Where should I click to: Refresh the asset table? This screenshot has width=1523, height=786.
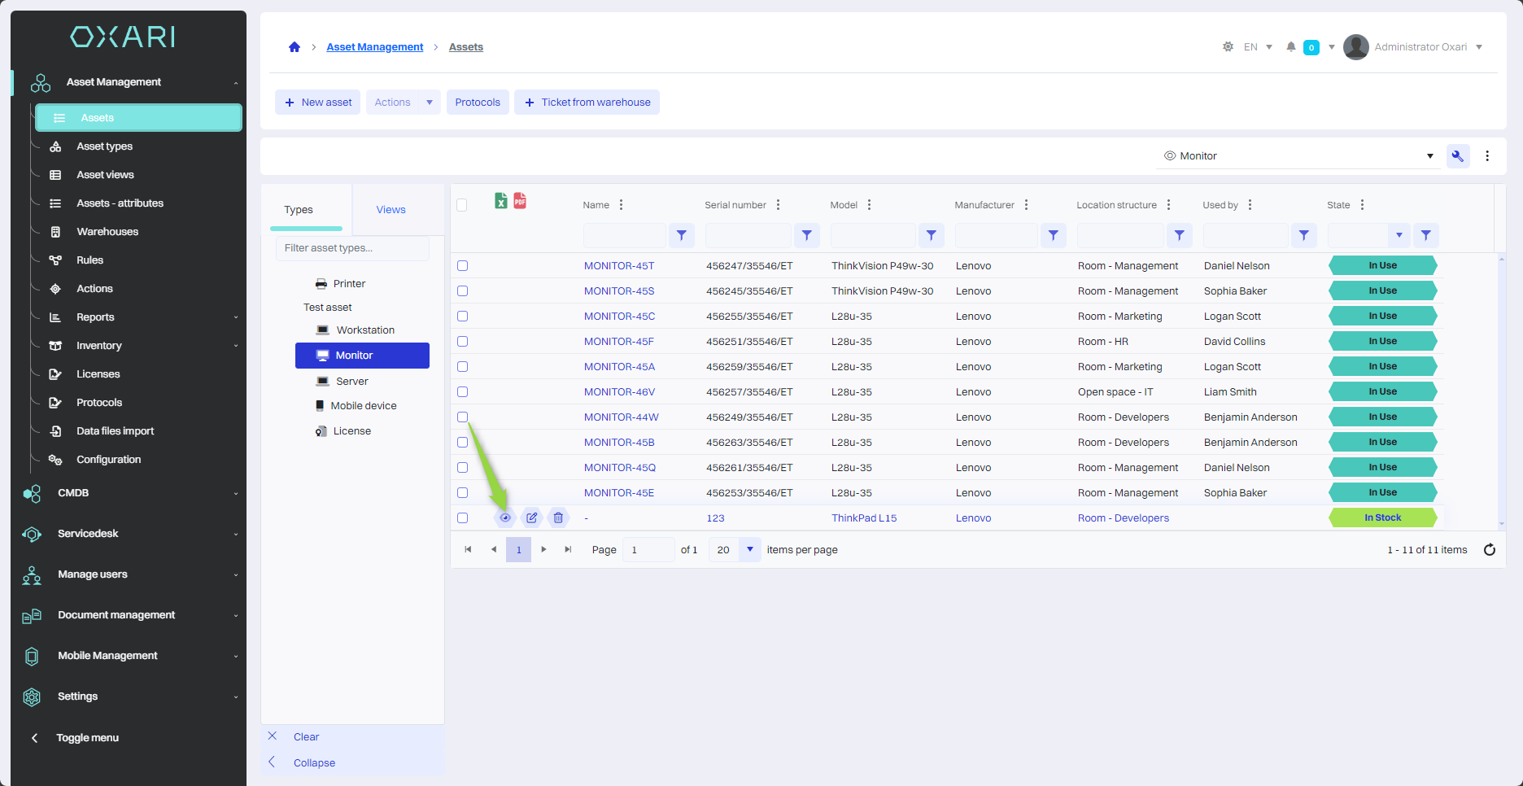[1489, 550]
